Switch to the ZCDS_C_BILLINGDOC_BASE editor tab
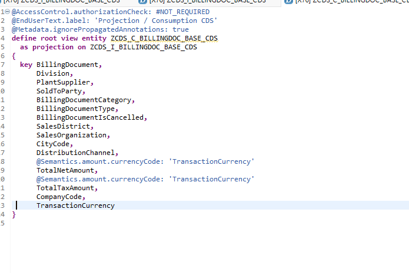 click(347, 2)
